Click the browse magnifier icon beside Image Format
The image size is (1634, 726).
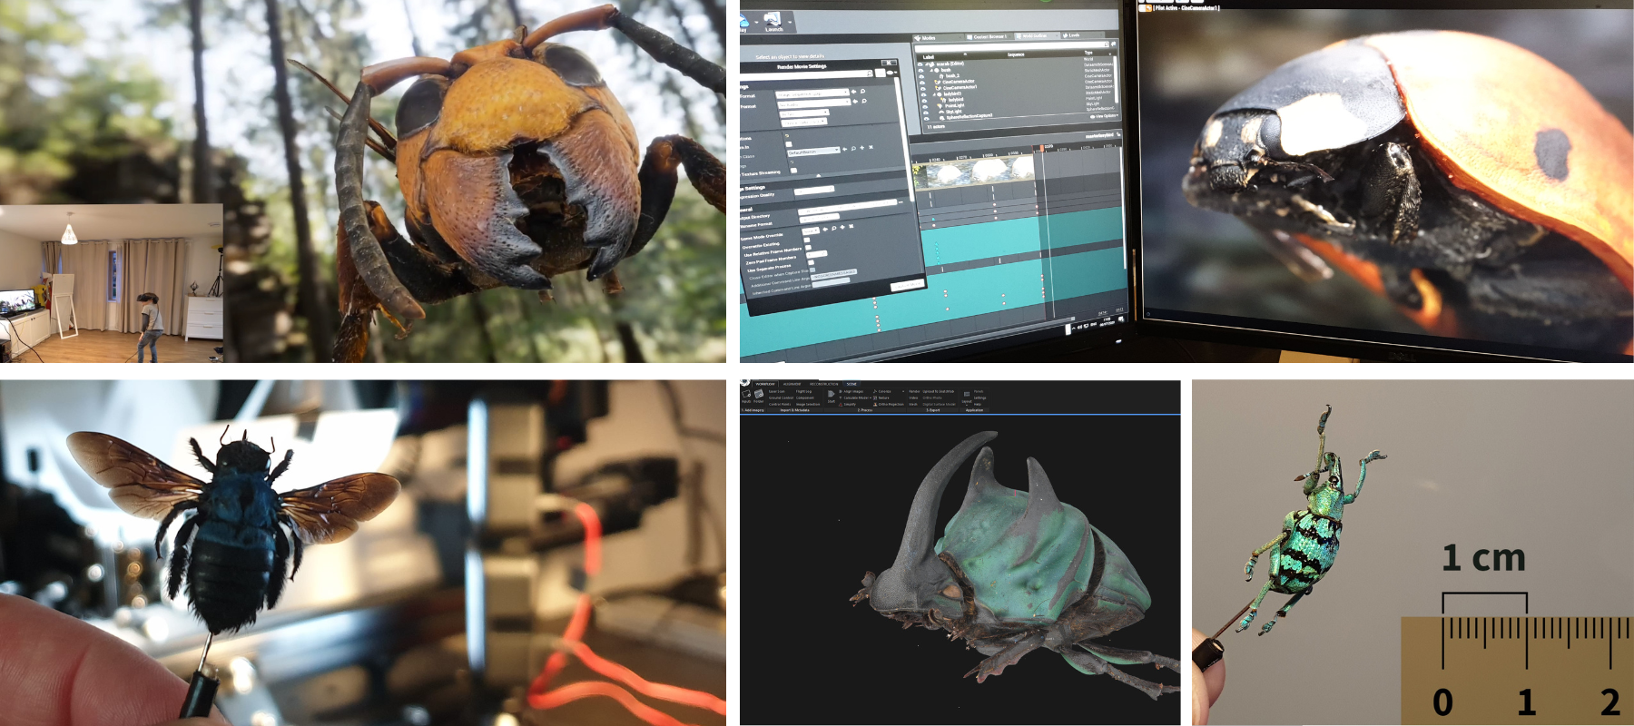[x=862, y=91]
